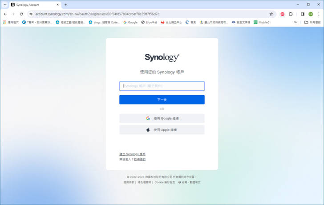This screenshot has width=324, height=205.
Task: Open the 使用條款 terms link
Action: pos(129,182)
